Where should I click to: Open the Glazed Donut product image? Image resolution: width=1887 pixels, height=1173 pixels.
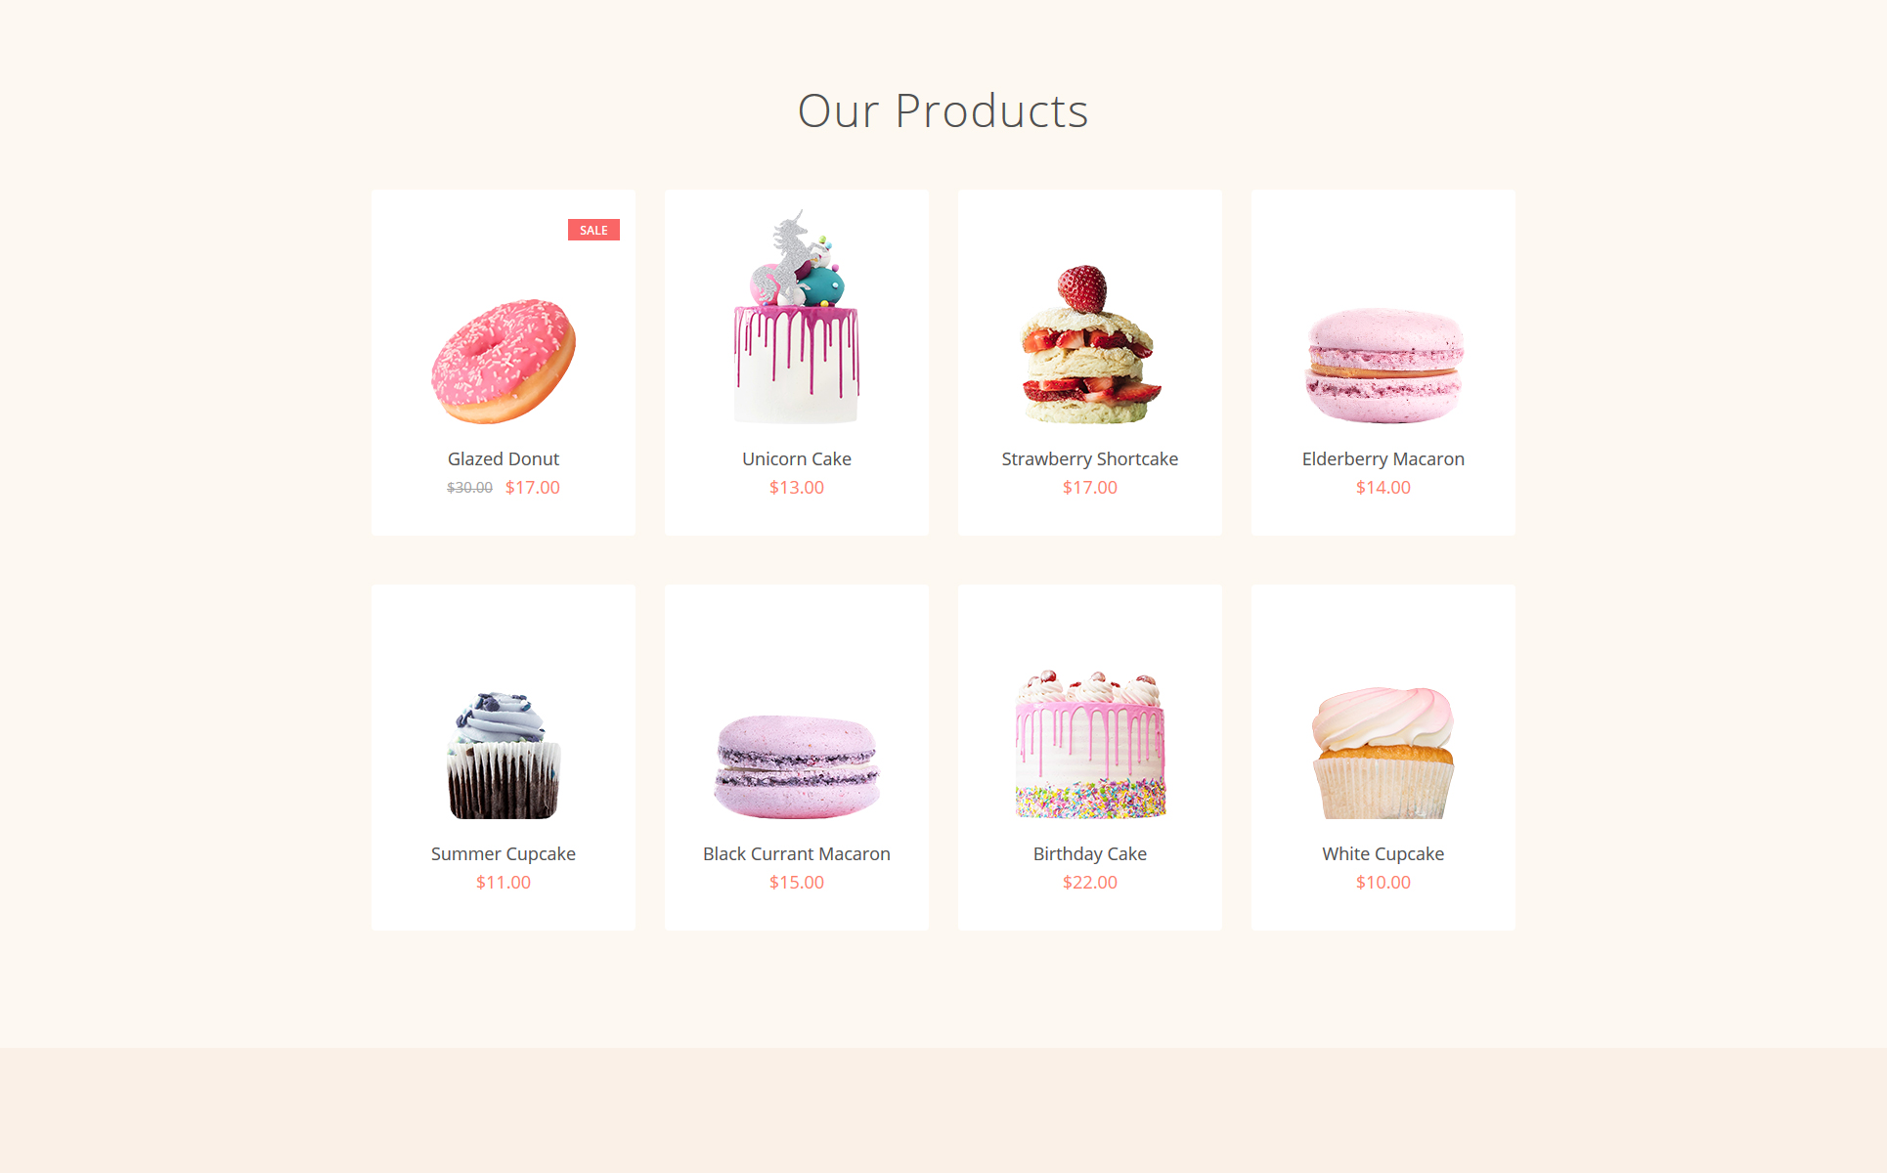pos(504,361)
